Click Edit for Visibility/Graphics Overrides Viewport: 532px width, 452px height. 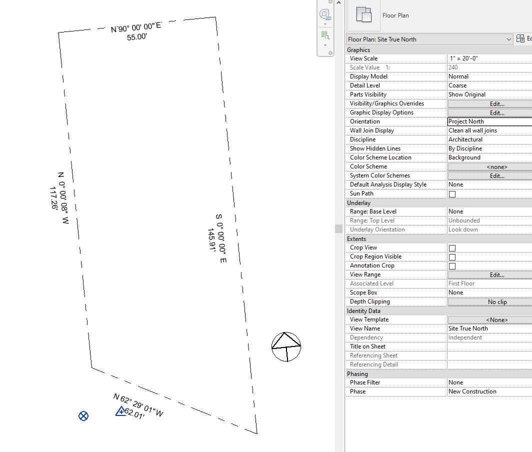coord(496,103)
